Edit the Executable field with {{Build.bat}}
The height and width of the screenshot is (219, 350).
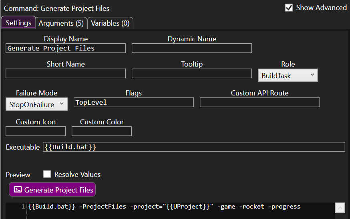194,147
